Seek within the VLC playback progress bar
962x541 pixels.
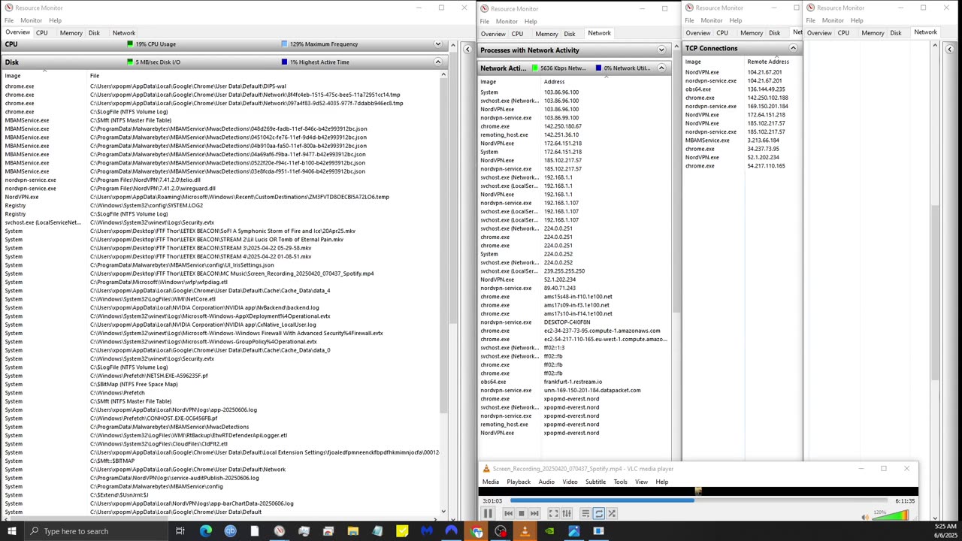tap(698, 500)
